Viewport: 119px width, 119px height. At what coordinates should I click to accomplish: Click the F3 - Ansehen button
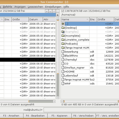[x=11, y=116]
